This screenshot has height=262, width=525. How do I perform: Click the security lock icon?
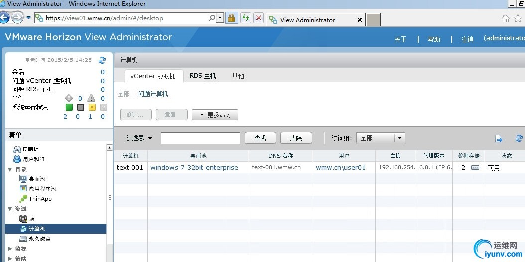(x=231, y=18)
